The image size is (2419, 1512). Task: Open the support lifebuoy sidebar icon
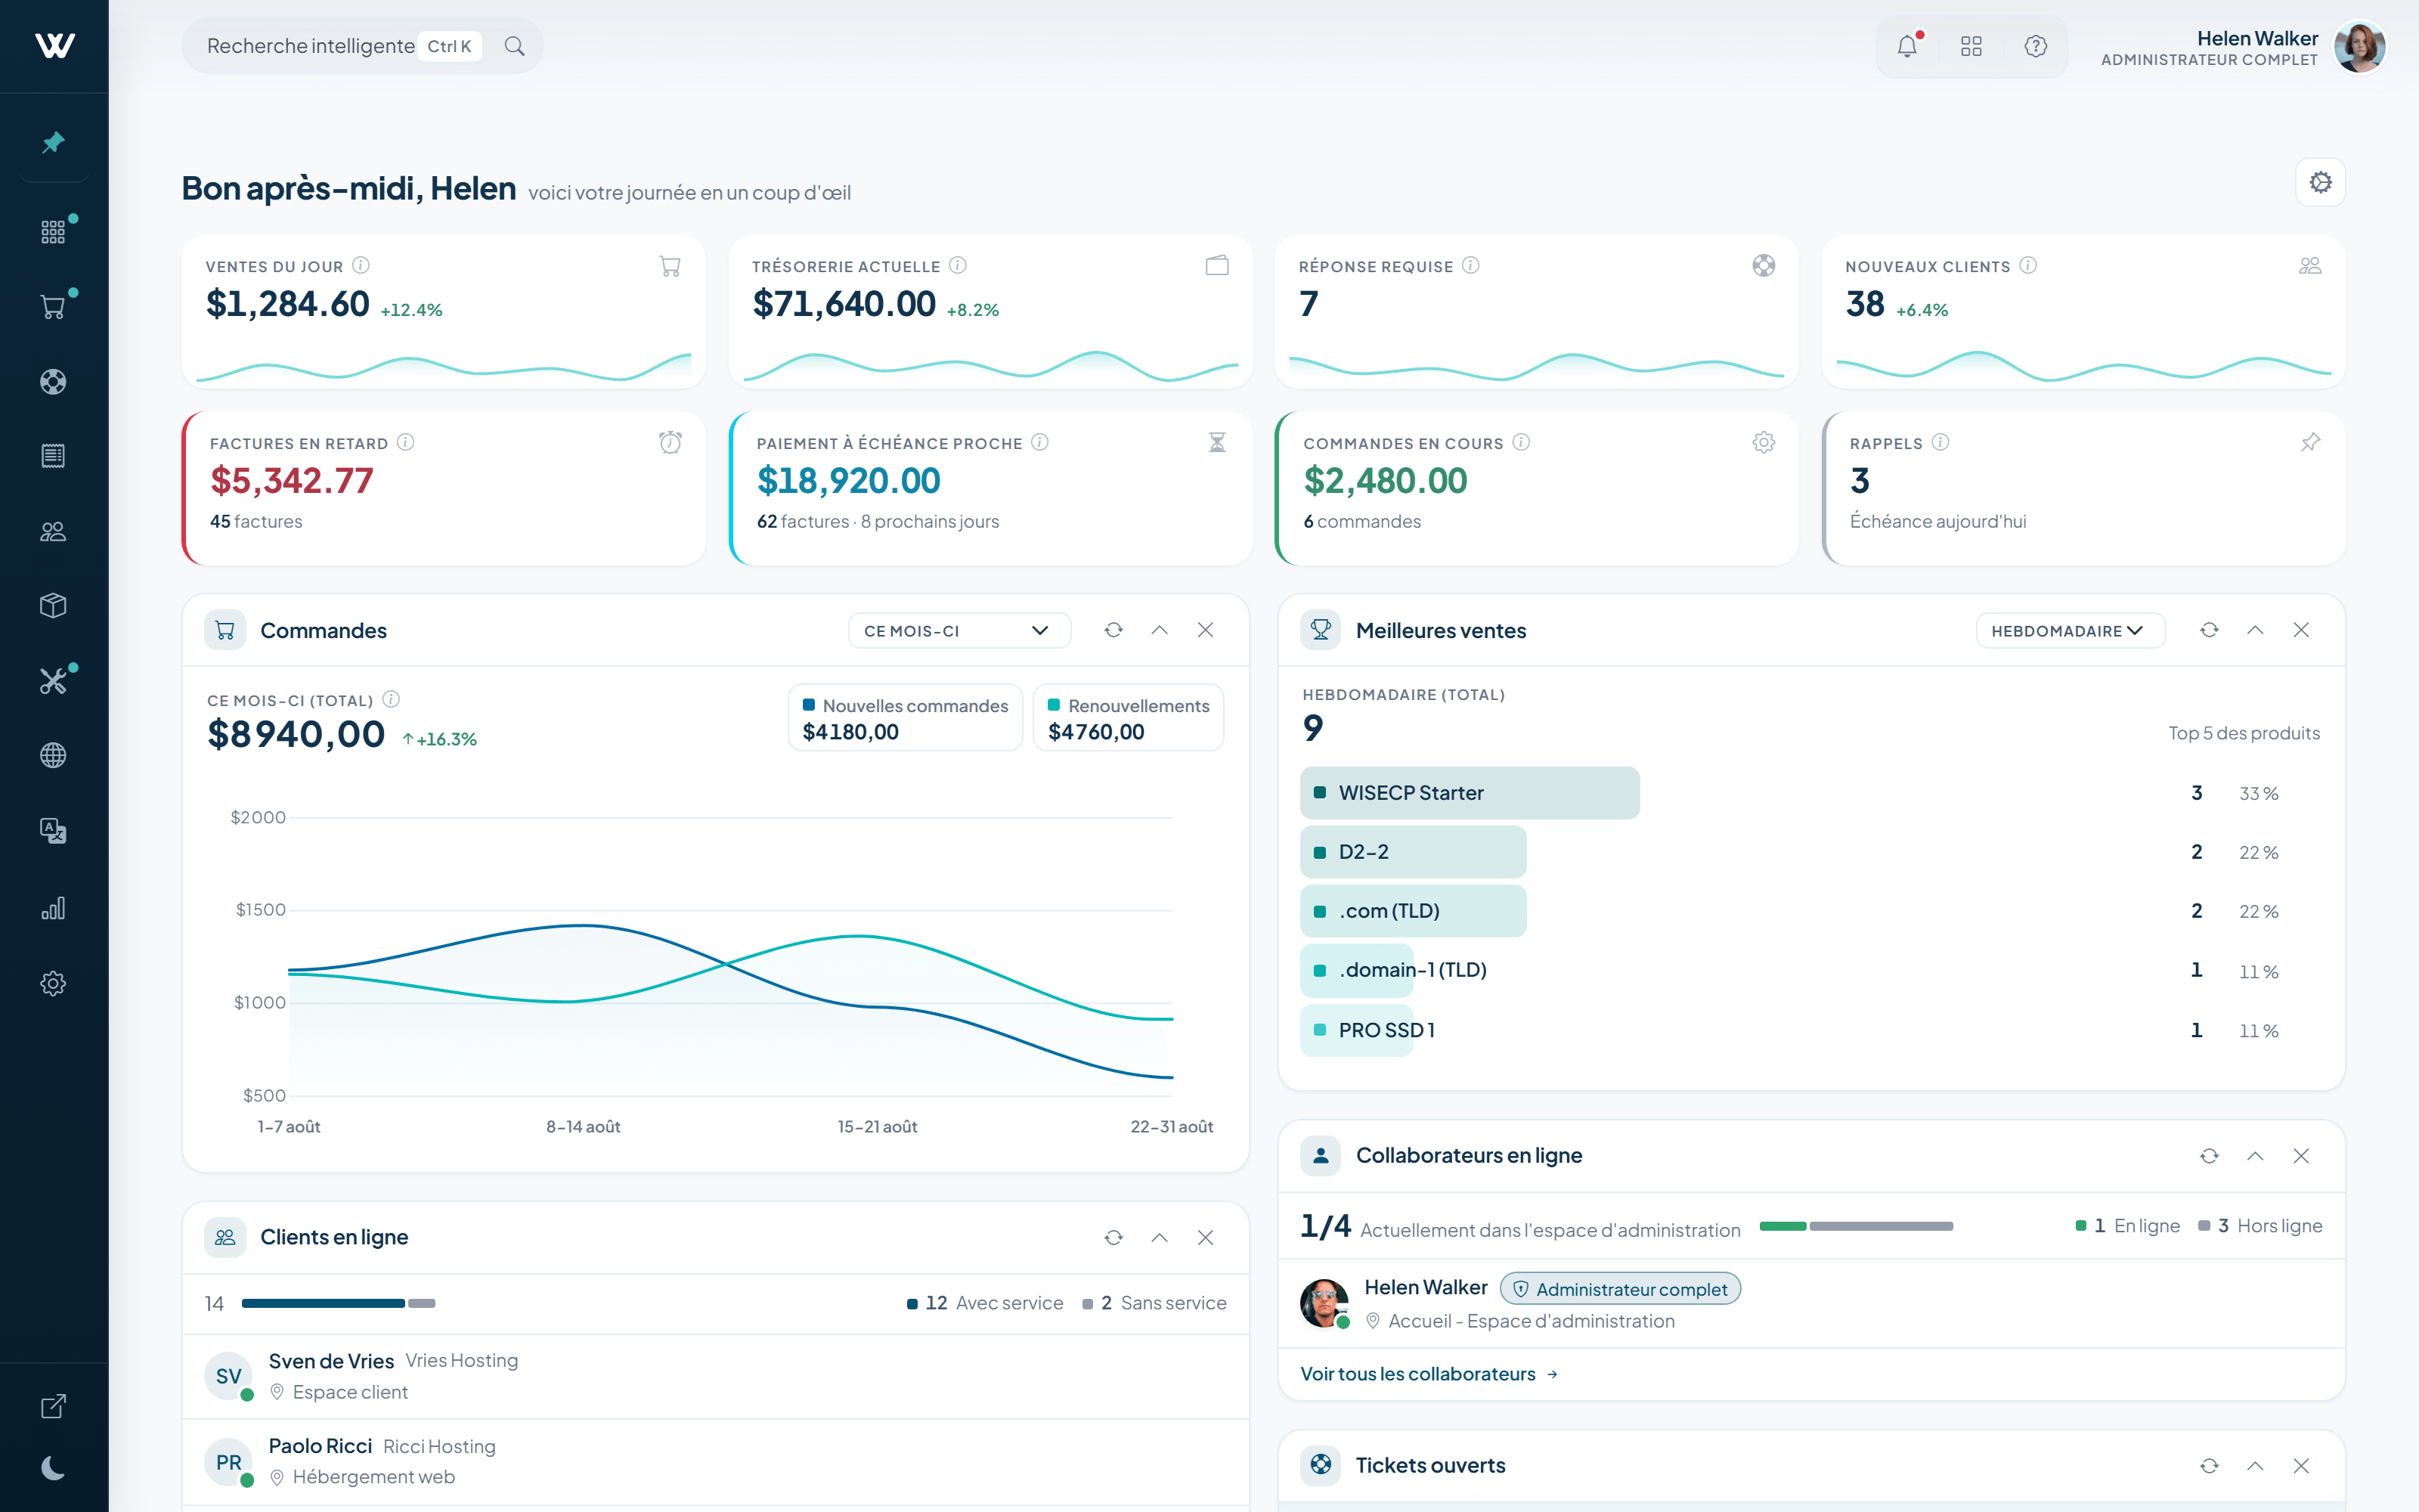pyautogui.click(x=54, y=382)
